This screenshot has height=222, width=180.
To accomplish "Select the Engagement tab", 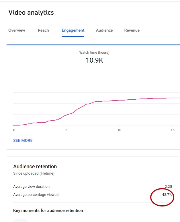I will (73, 30).
